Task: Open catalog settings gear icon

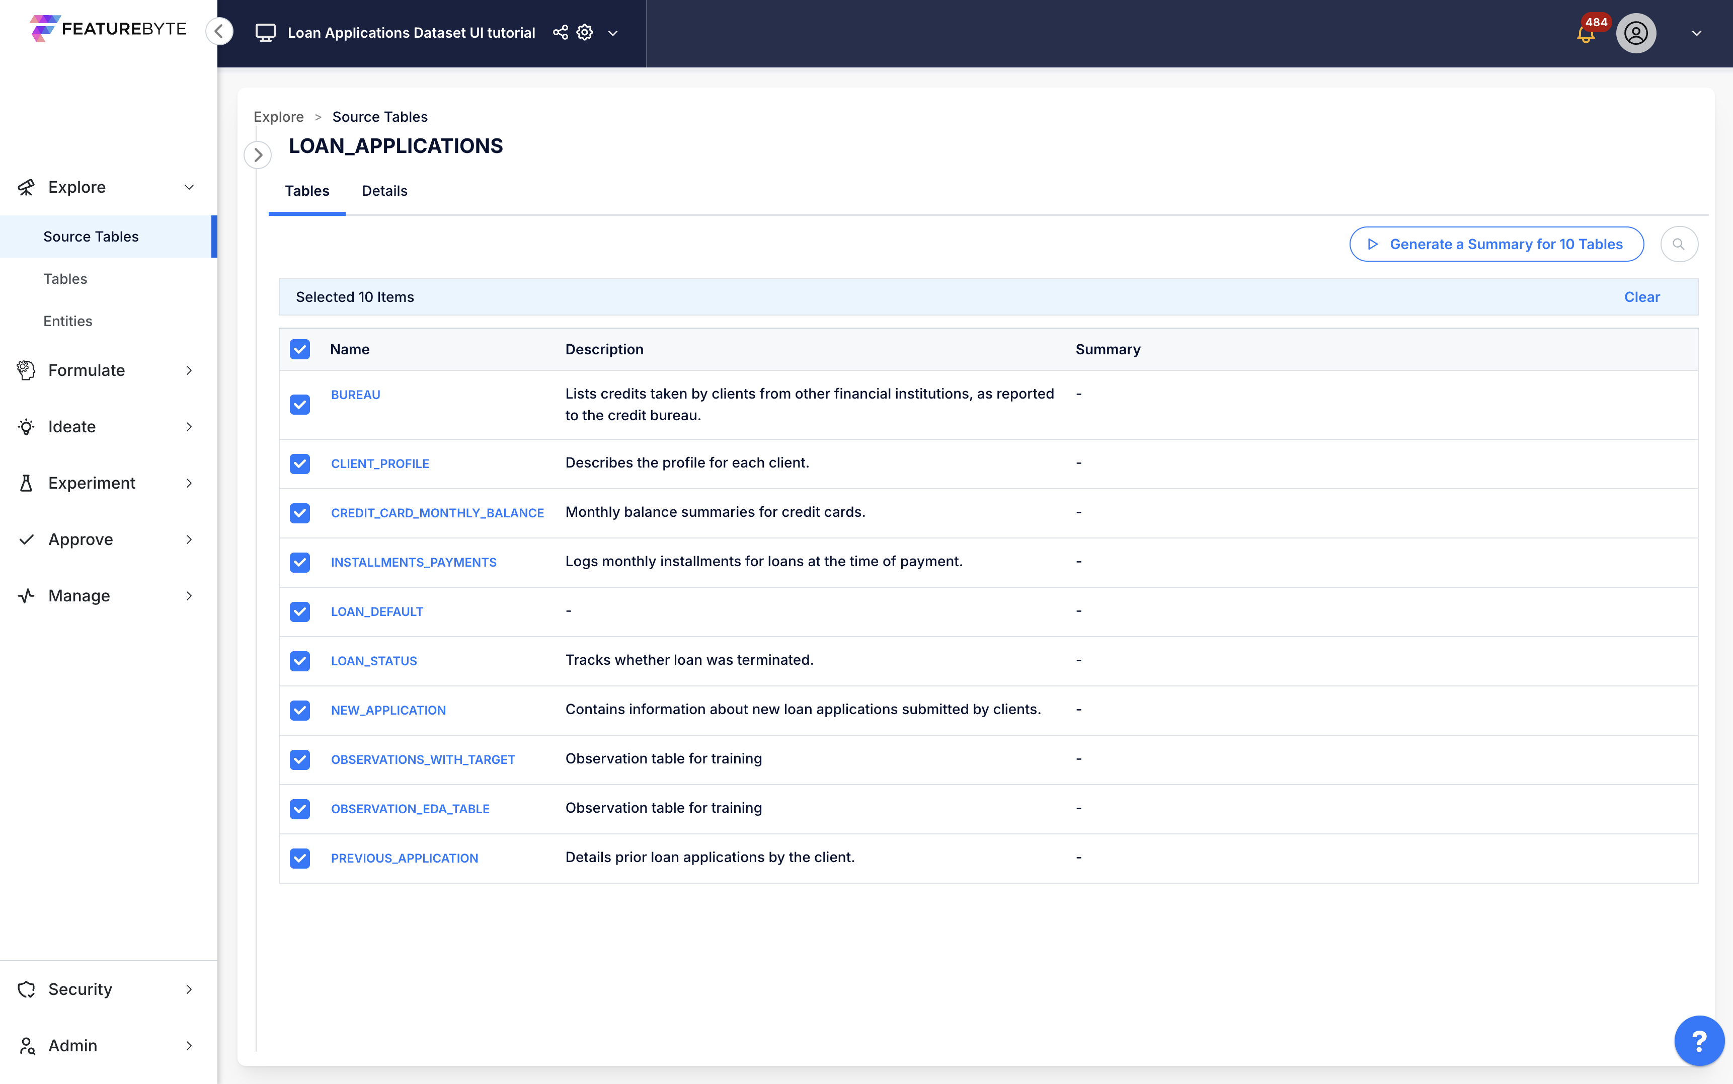Action: tap(585, 32)
